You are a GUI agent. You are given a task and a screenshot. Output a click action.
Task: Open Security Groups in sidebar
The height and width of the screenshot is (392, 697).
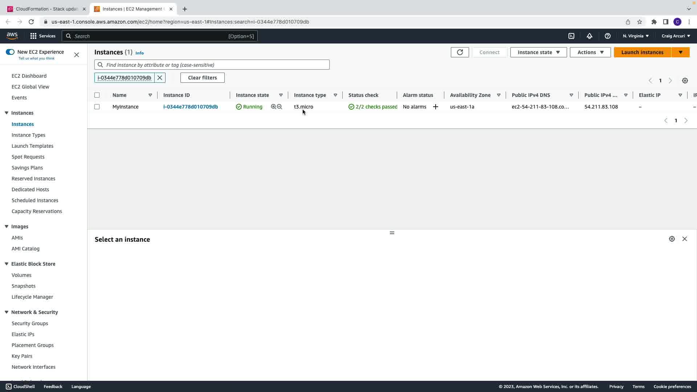[x=30, y=323]
